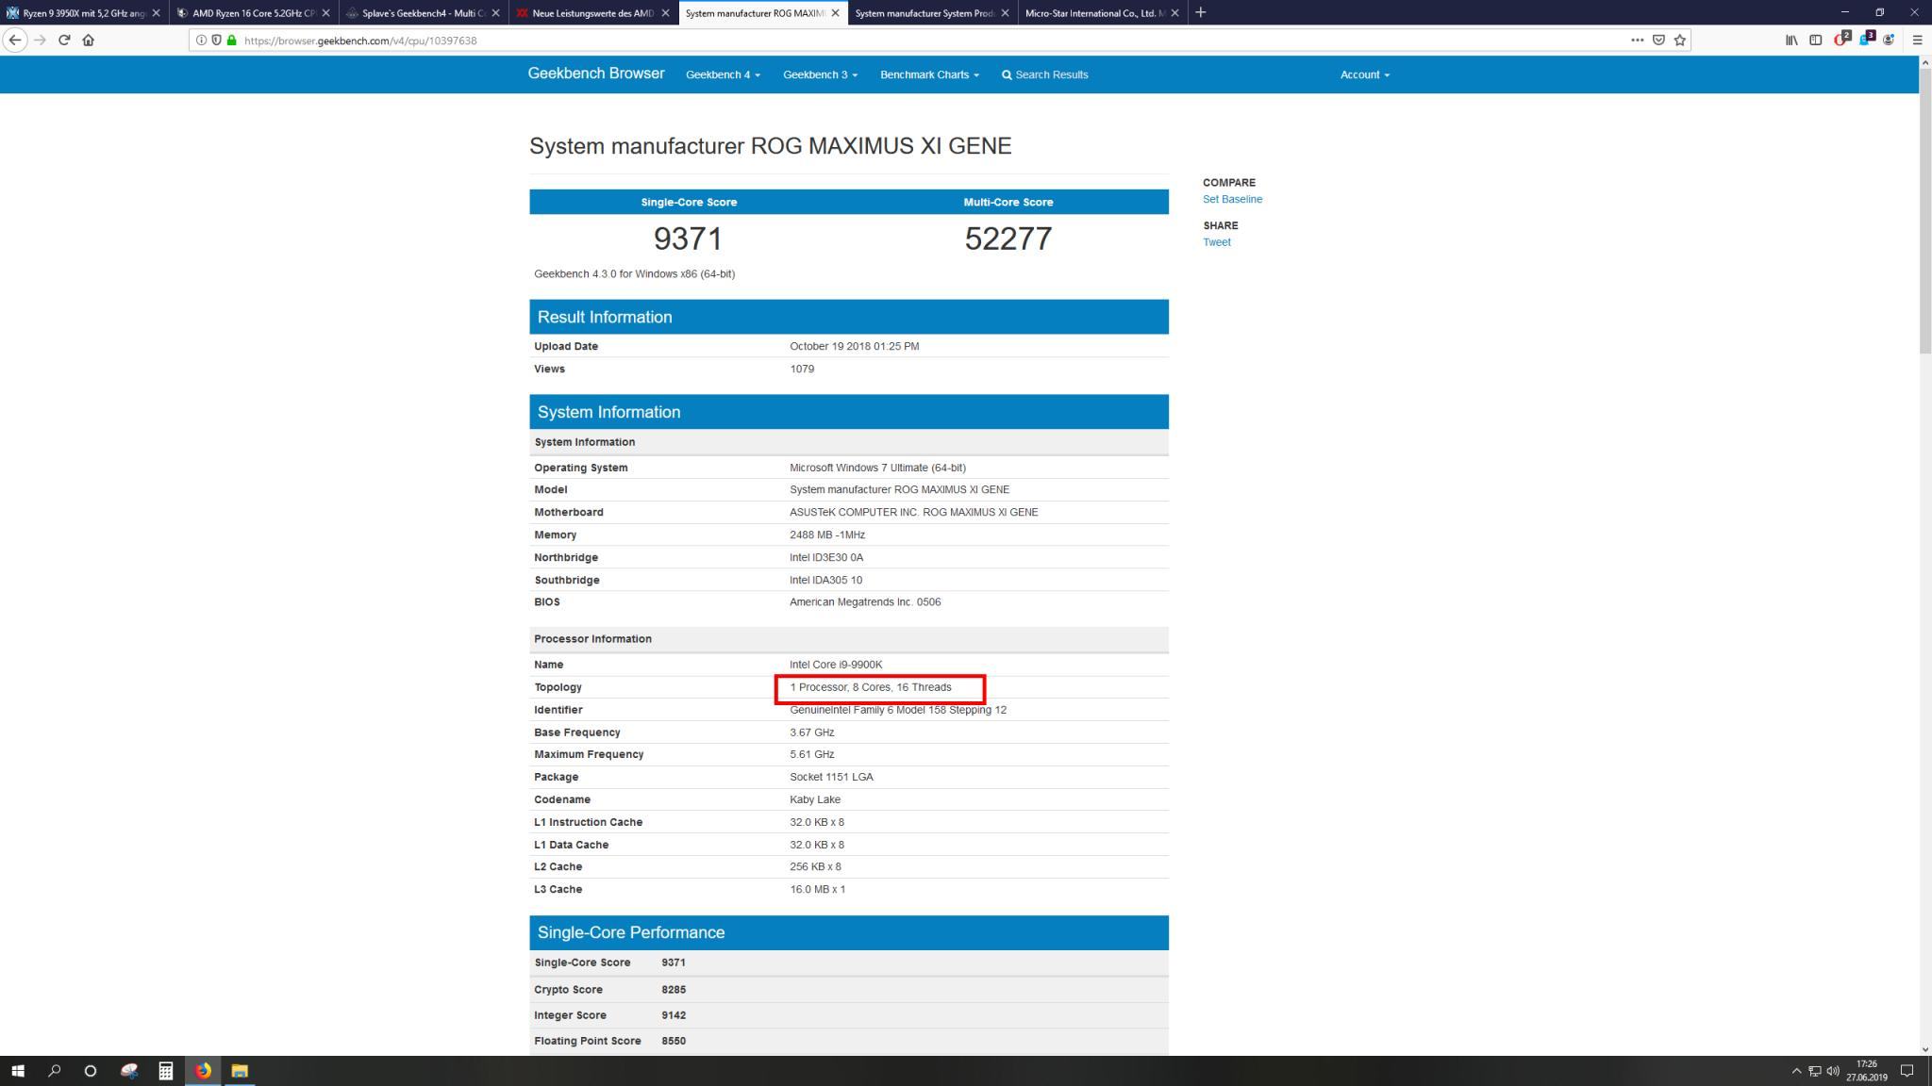Expand the Benchmark Charts menu
This screenshot has width=1932, height=1086.
(x=929, y=74)
